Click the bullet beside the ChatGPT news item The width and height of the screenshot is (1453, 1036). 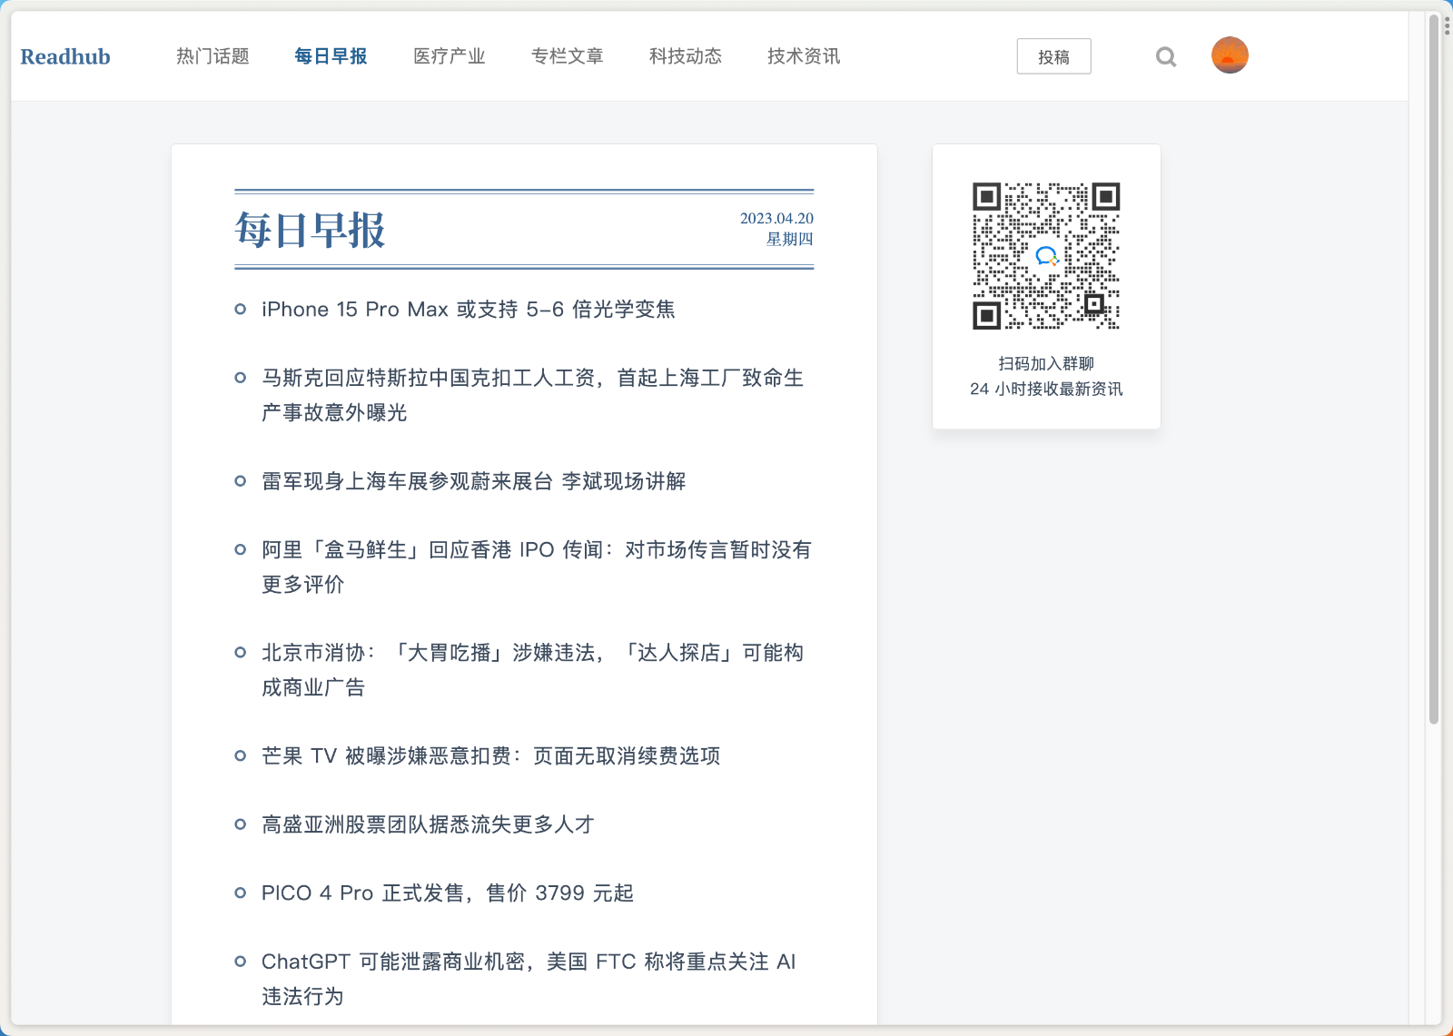tap(240, 962)
